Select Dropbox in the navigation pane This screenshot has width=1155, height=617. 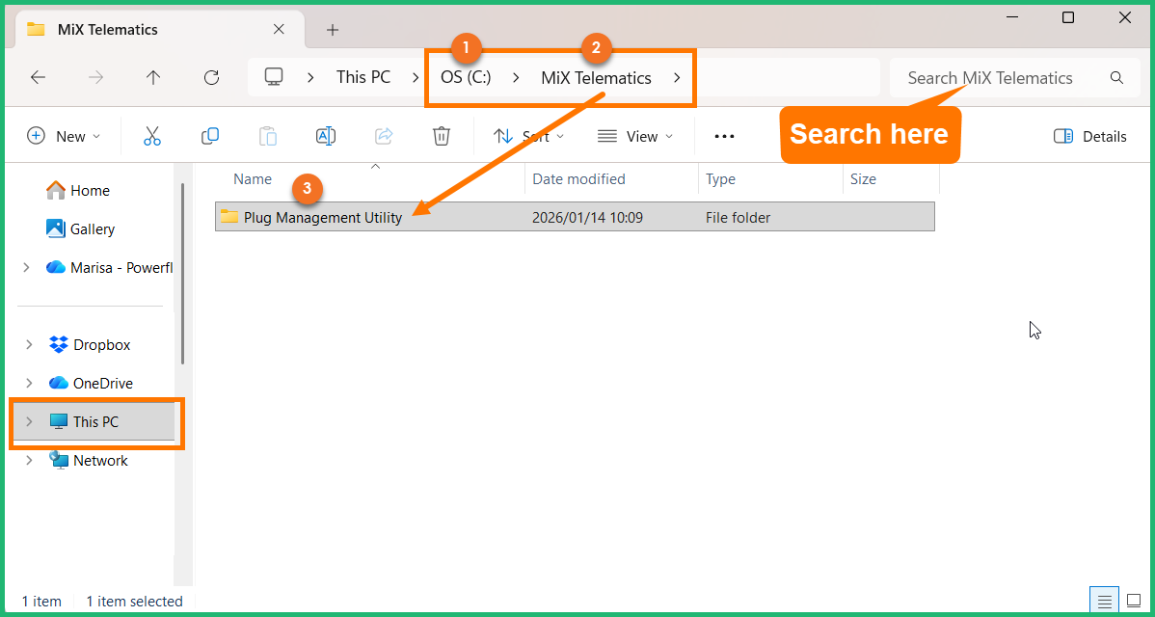coord(89,344)
